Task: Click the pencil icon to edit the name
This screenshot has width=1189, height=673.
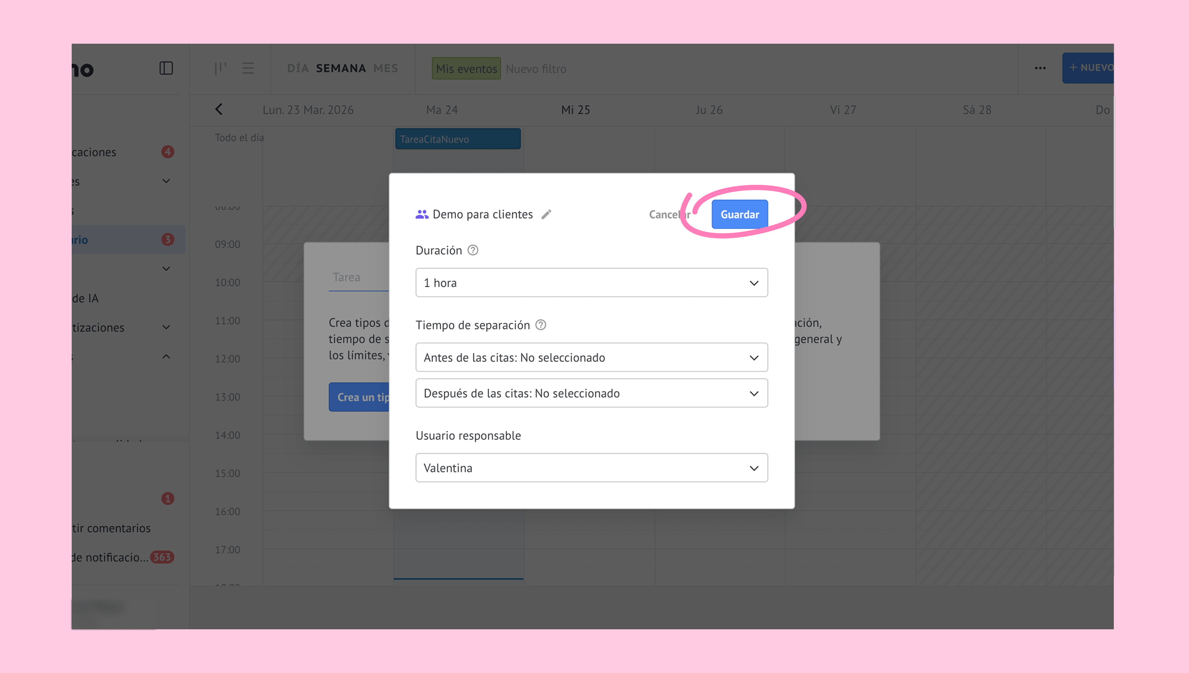Action: 546,215
